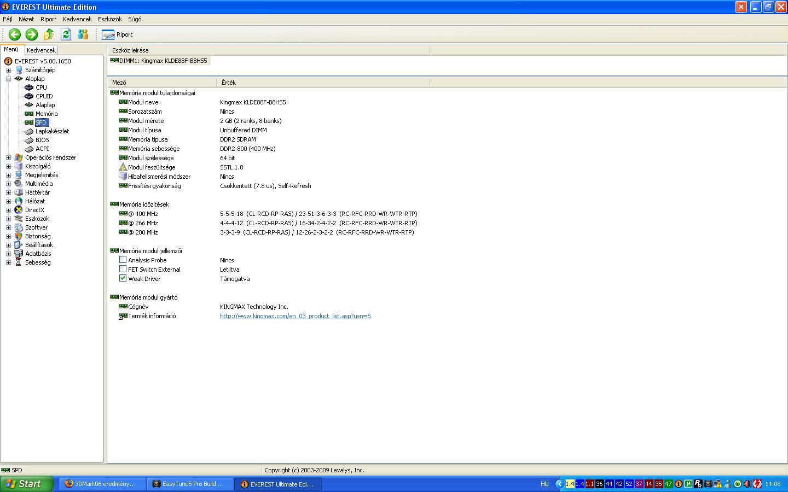Collapse the Alaplap branch
The height and width of the screenshot is (492, 788).
(8, 79)
